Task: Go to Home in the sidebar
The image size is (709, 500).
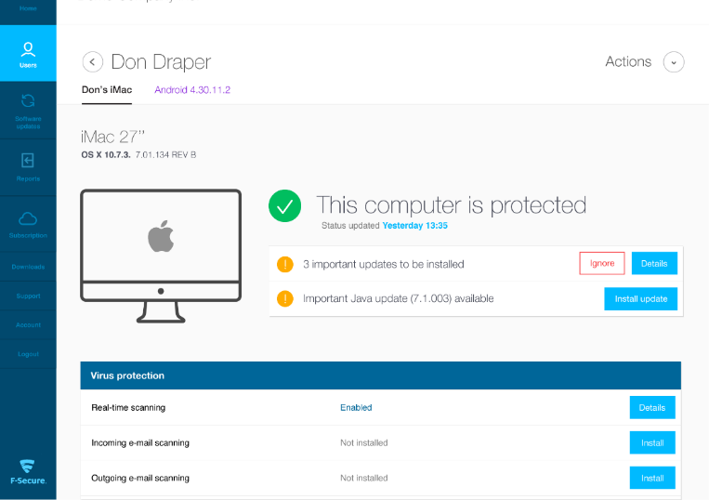Action: point(28,9)
